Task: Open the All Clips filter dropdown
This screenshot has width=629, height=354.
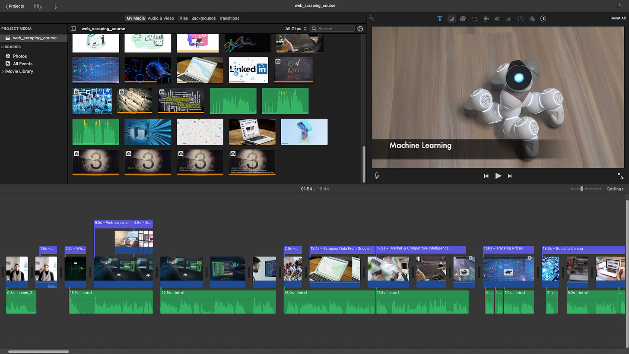Action: 295,28
